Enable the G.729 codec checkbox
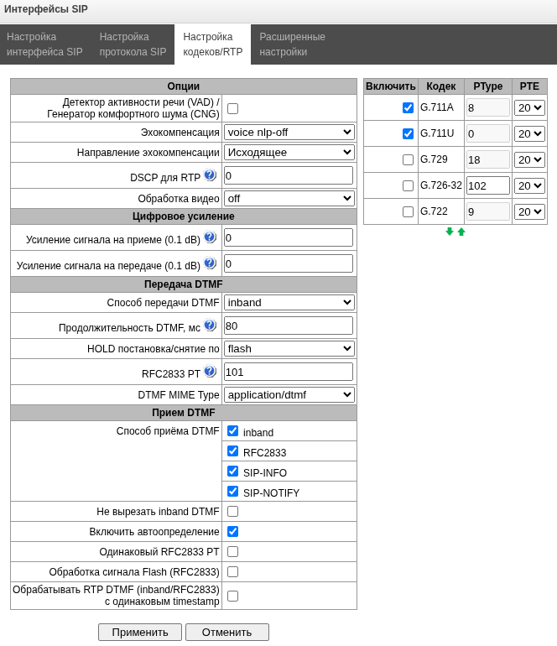 408,160
